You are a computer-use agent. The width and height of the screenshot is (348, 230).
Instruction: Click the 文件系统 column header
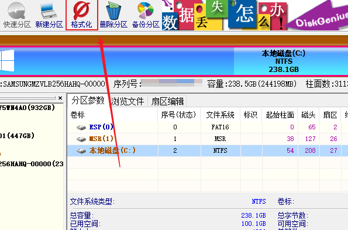[x=220, y=115]
